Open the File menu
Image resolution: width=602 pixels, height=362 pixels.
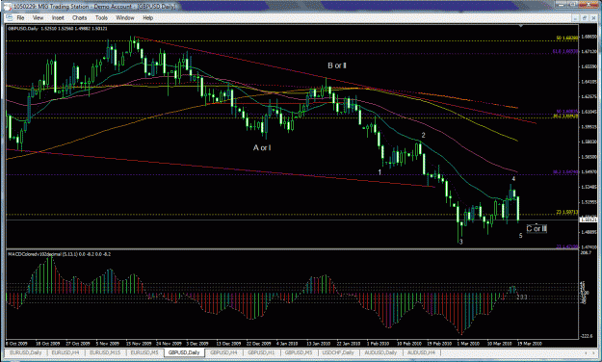click(x=20, y=17)
